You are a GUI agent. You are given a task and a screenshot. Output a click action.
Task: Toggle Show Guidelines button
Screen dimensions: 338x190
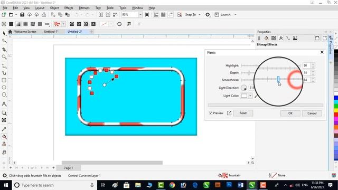point(171,15)
